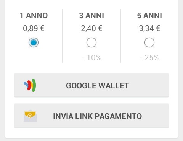Click the green stripe of the Wallet logo
Image resolution: width=183 pixels, height=141 pixels.
(x=34, y=85)
